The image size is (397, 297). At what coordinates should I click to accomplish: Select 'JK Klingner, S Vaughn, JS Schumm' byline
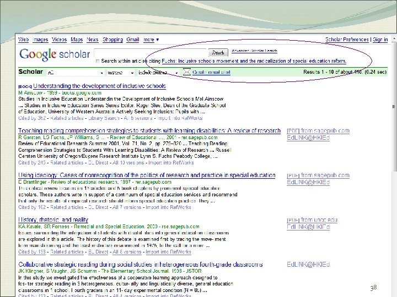[x=57, y=271]
